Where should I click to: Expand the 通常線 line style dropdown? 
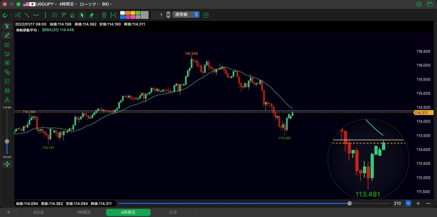click(x=186, y=15)
